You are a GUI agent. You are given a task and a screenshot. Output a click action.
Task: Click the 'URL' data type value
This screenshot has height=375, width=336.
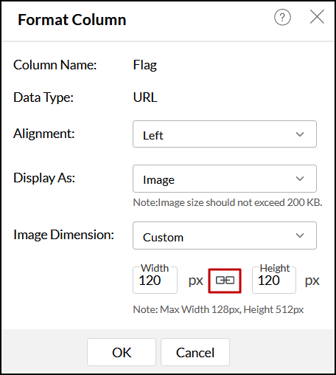point(145,97)
